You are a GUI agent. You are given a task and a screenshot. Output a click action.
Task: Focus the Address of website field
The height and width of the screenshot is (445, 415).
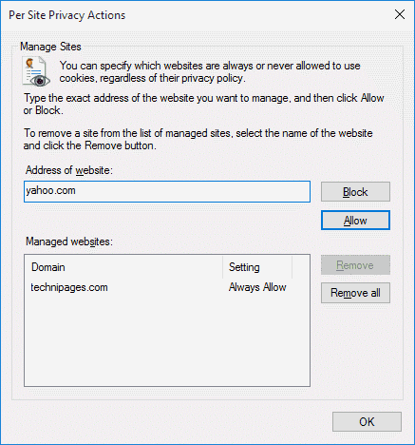(167, 191)
